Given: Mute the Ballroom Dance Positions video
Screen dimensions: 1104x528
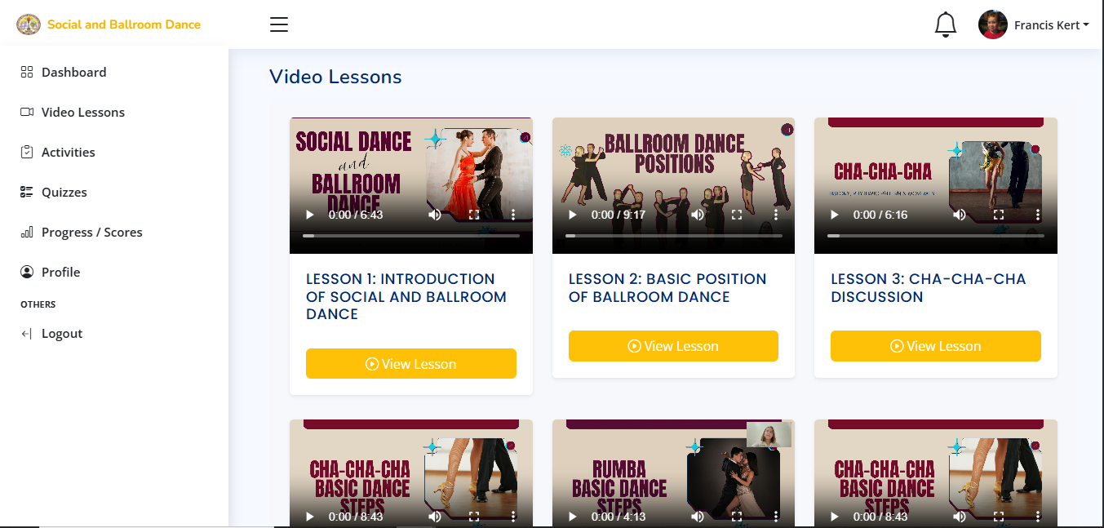Looking at the screenshot, I should (x=698, y=215).
